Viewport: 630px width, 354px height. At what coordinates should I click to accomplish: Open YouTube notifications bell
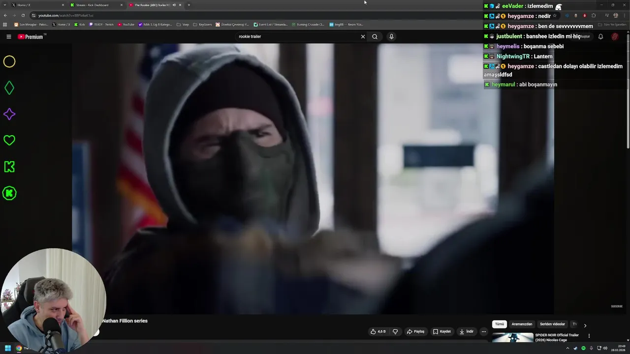[x=600, y=36]
